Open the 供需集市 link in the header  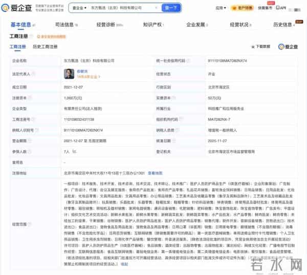point(265,8)
